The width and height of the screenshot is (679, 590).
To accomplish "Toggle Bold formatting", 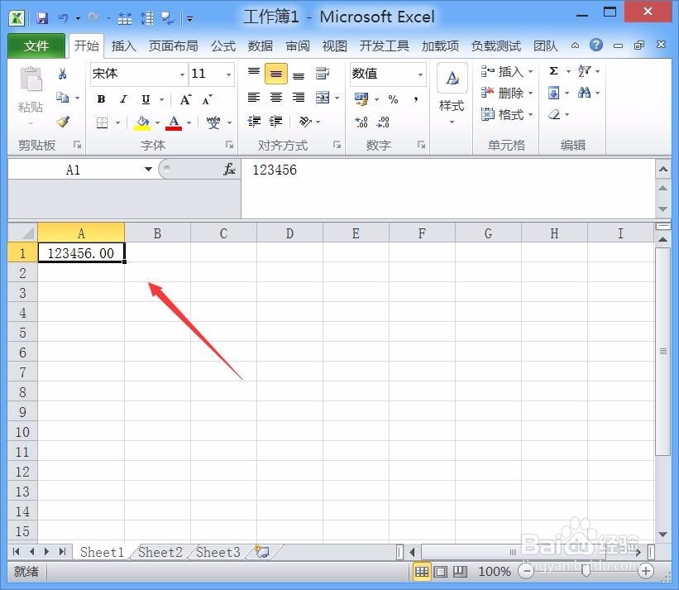I will coord(102,99).
